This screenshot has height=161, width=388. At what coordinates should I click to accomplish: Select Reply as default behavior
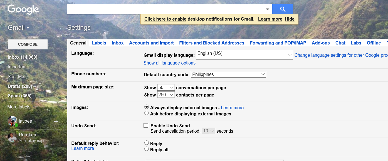point(147,143)
